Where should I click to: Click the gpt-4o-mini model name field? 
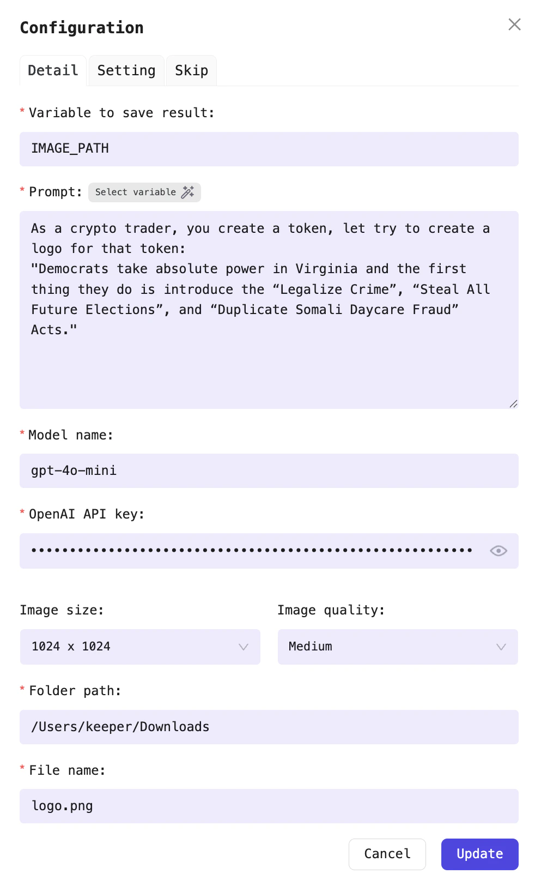pyautogui.click(x=269, y=471)
